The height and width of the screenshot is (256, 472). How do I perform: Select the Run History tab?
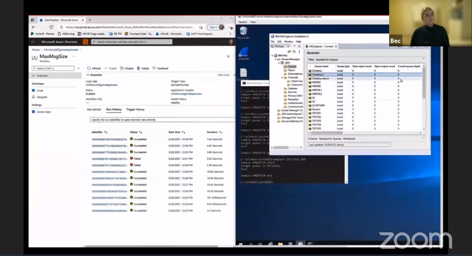114,109
